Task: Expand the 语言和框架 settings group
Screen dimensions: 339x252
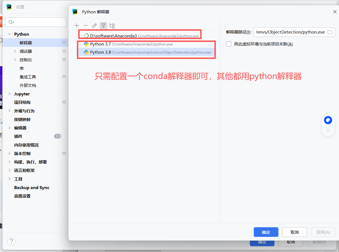Action: pos(10,170)
